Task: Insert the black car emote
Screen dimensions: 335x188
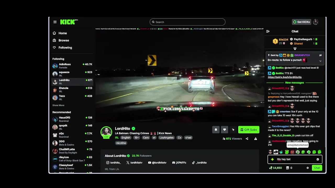Action: (x=276, y=152)
